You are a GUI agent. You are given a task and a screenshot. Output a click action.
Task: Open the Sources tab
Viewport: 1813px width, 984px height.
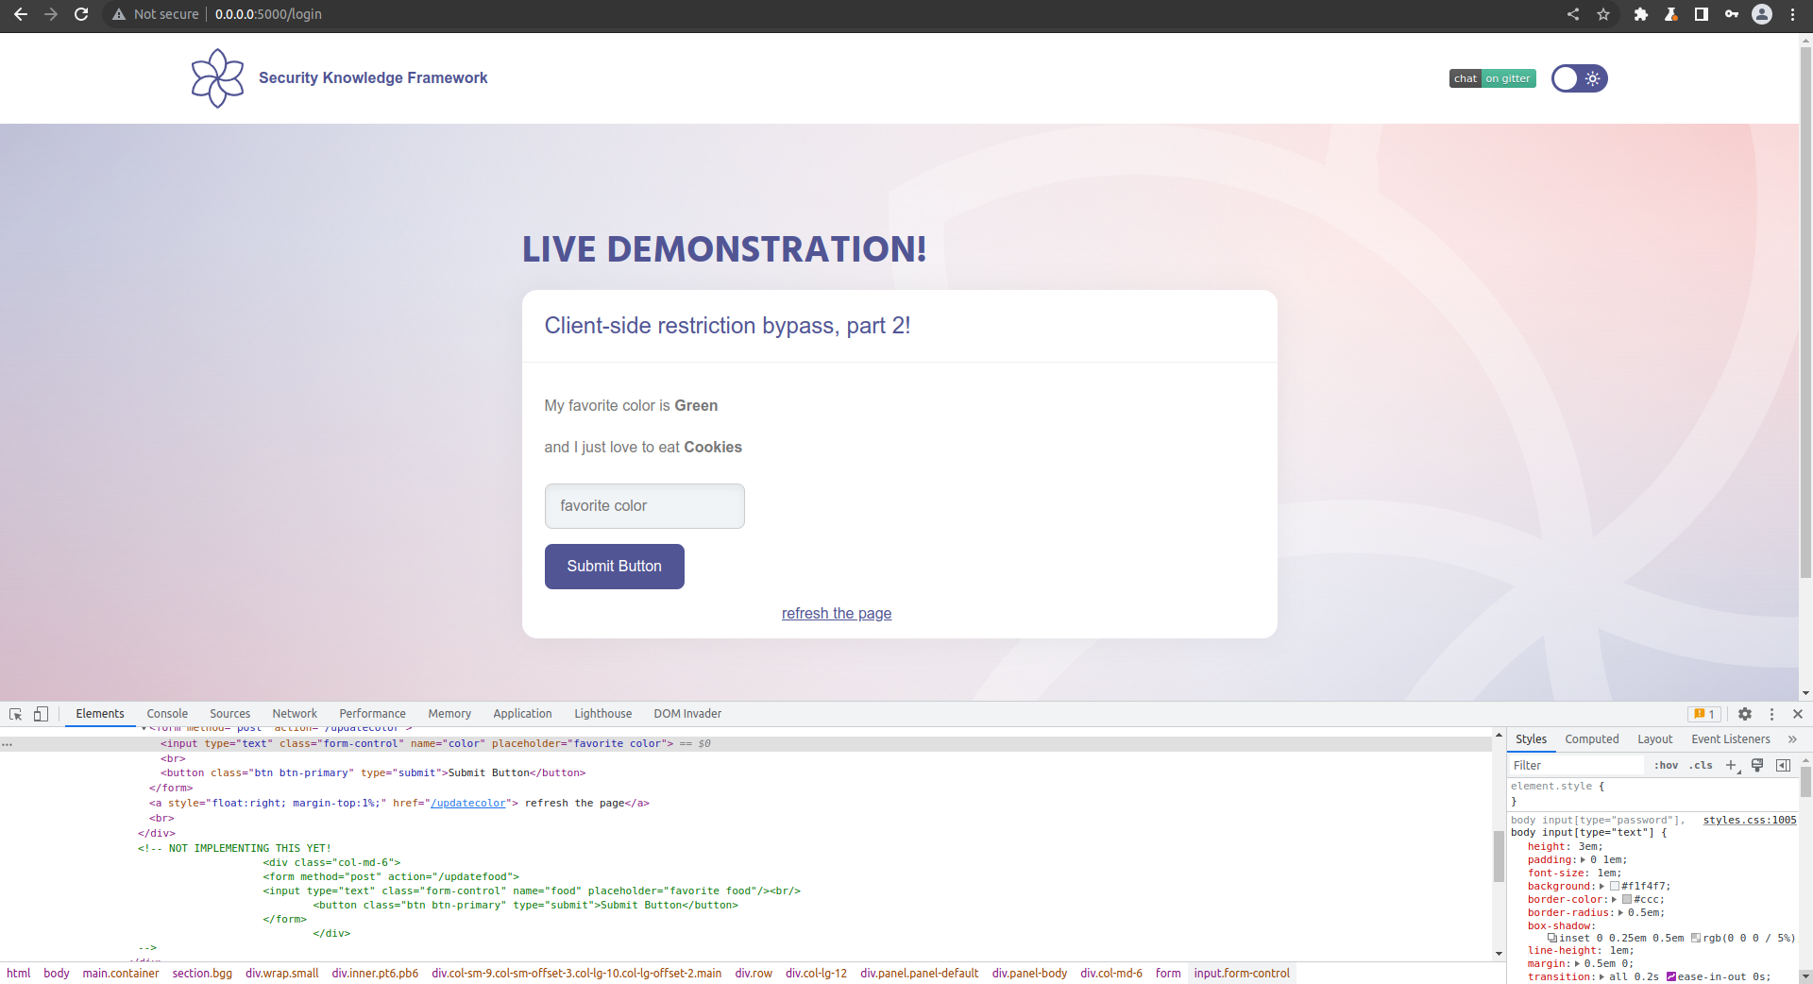click(229, 714)
